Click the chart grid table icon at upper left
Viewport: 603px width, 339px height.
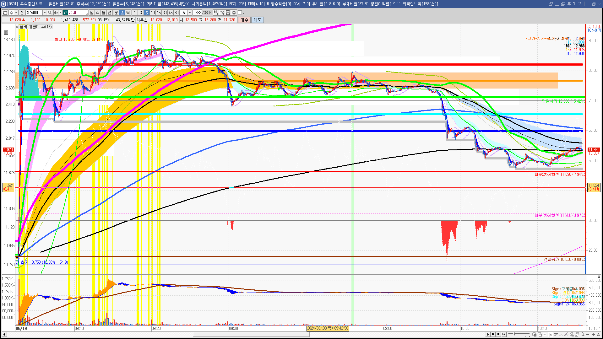pos(6,32)
